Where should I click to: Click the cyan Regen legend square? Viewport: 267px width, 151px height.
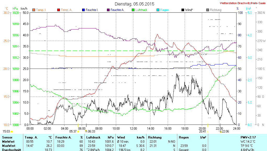pos(158,10)
